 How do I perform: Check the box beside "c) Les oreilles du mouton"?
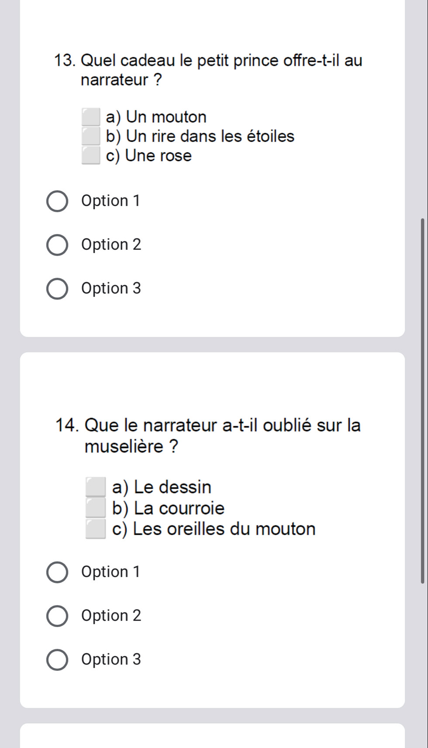(x=96, y=529)
